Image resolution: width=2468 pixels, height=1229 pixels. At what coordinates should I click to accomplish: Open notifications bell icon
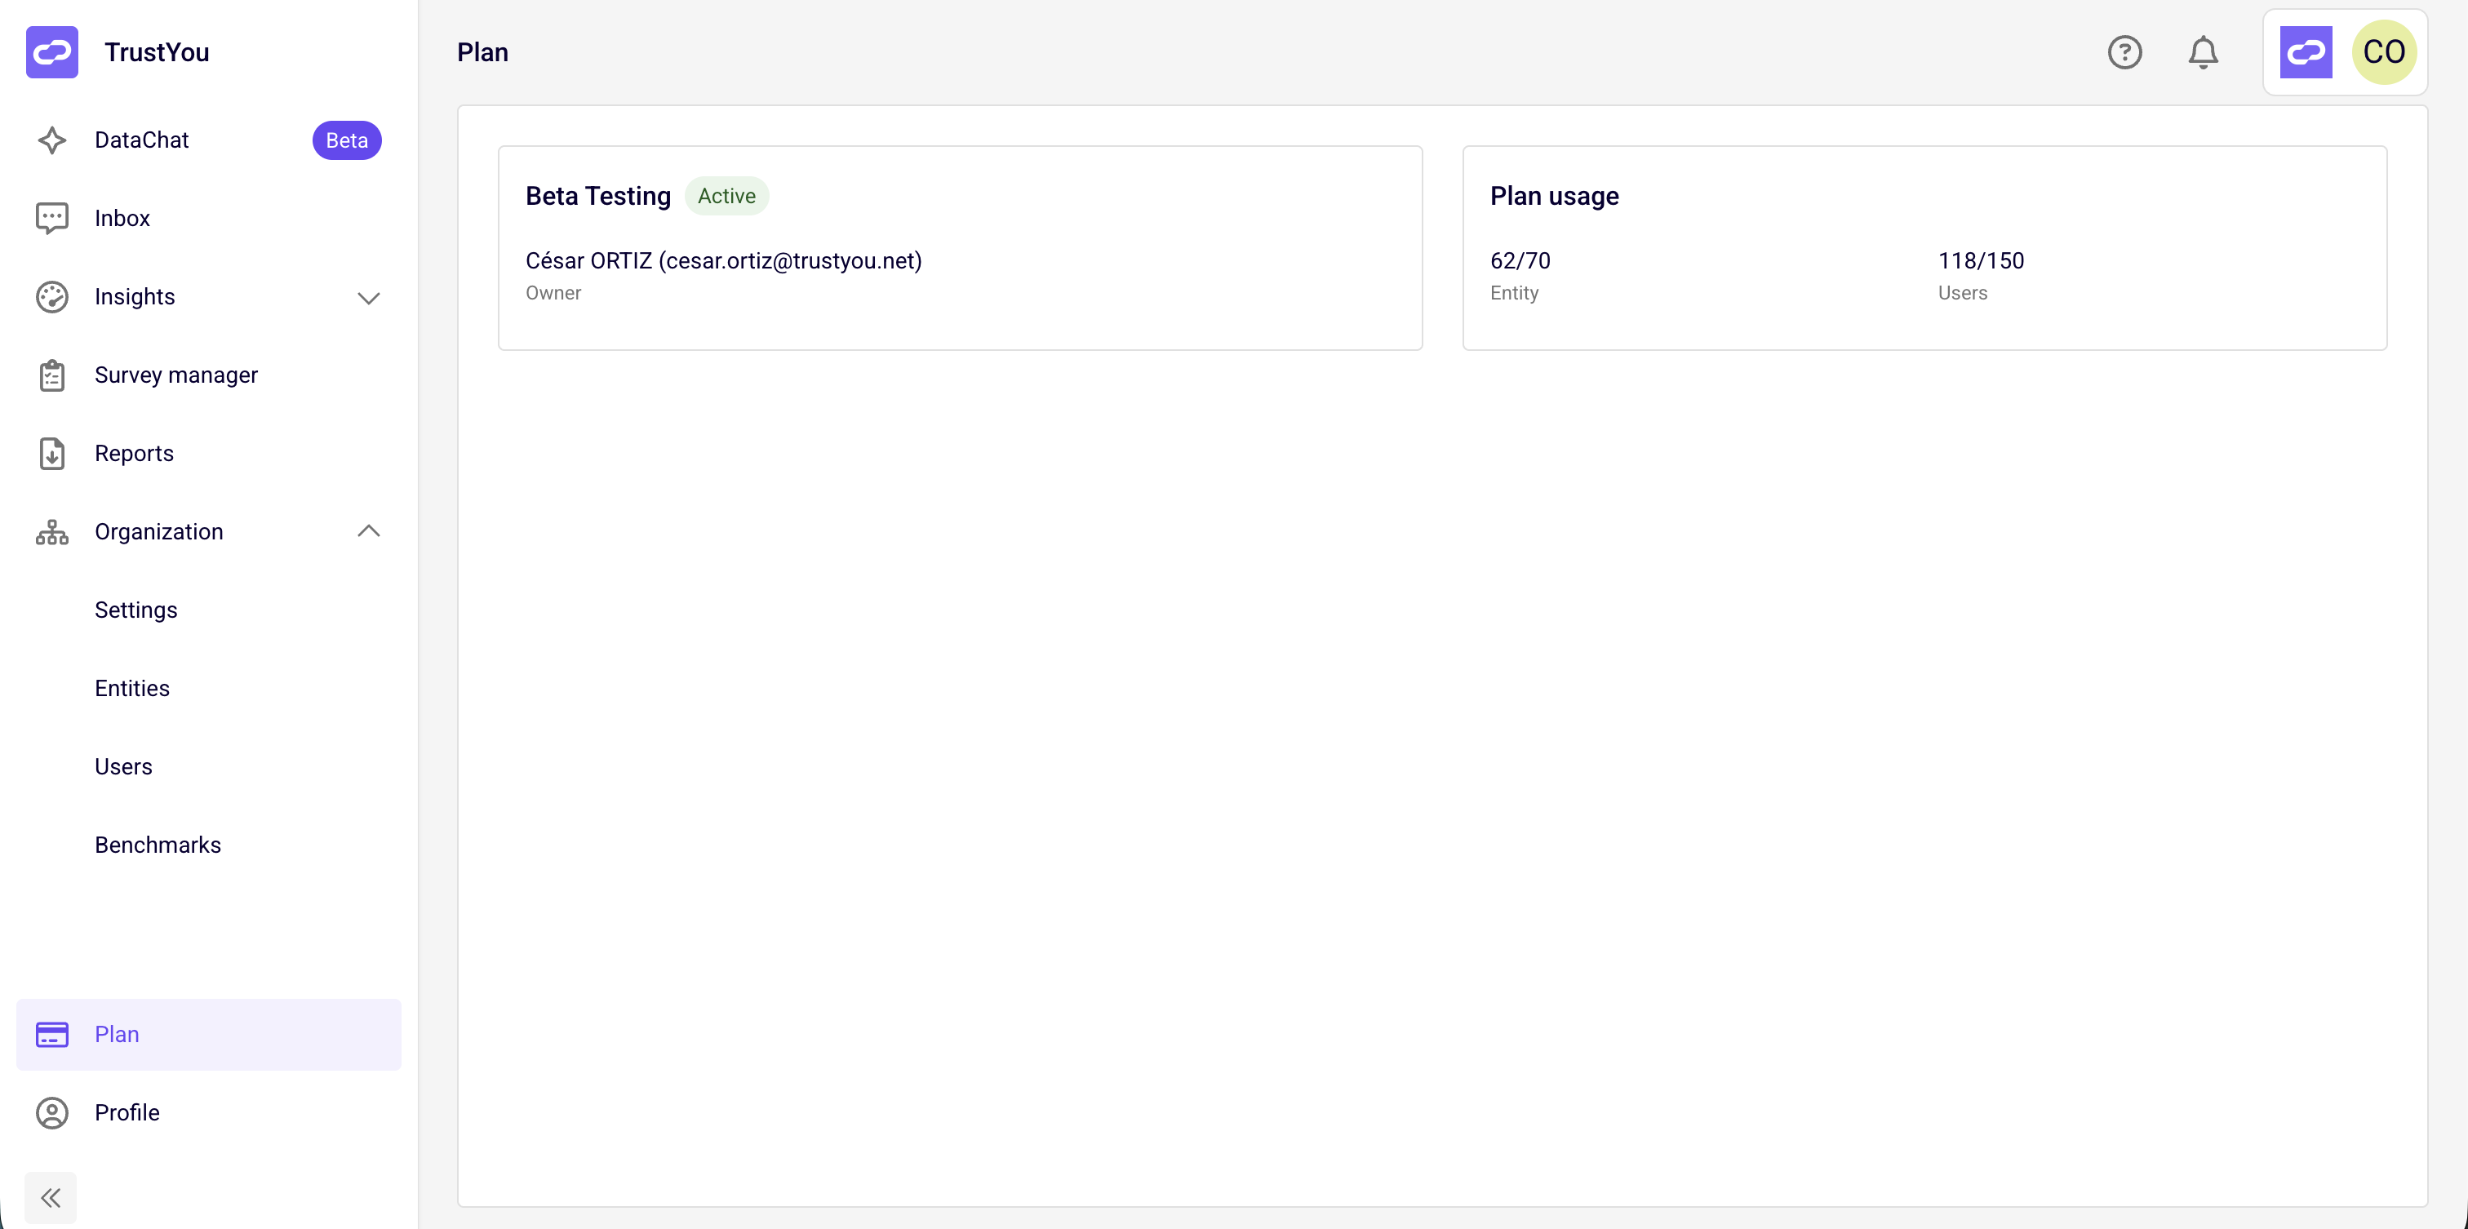(2204, 51)
